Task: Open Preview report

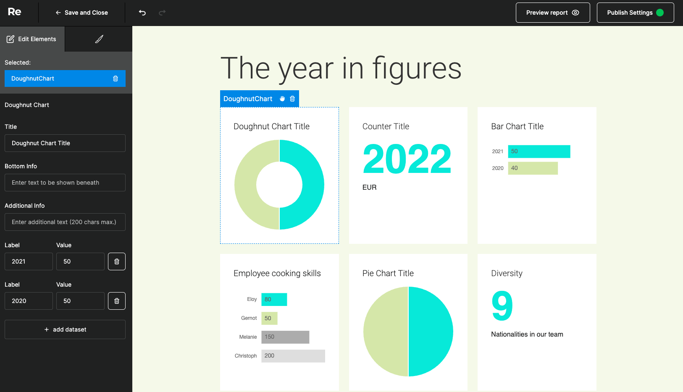Action: (552, 13)
